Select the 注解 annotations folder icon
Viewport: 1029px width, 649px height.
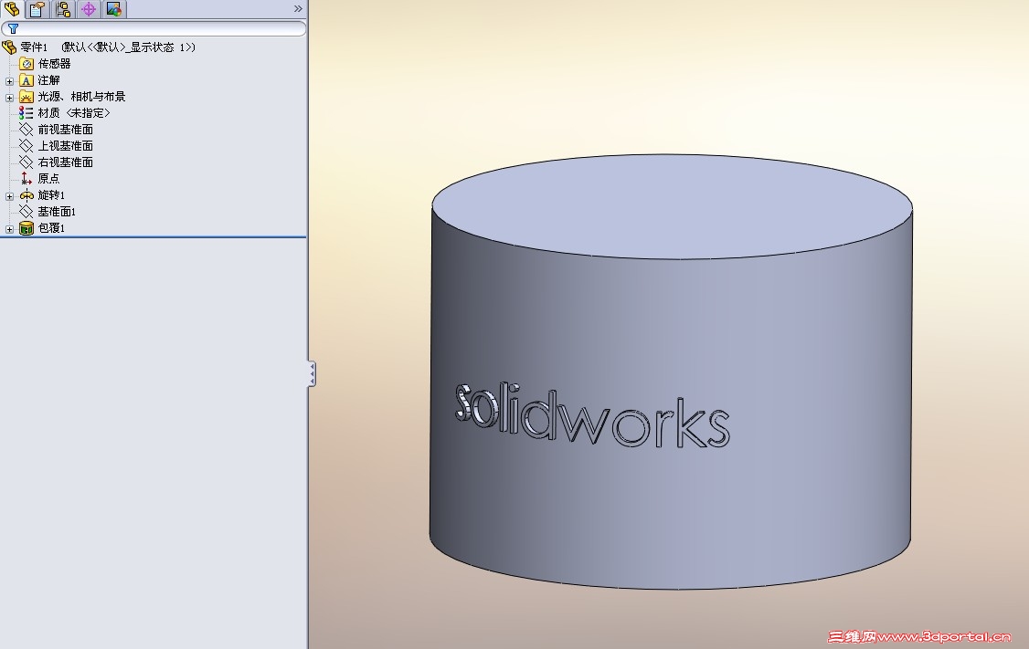27,80
